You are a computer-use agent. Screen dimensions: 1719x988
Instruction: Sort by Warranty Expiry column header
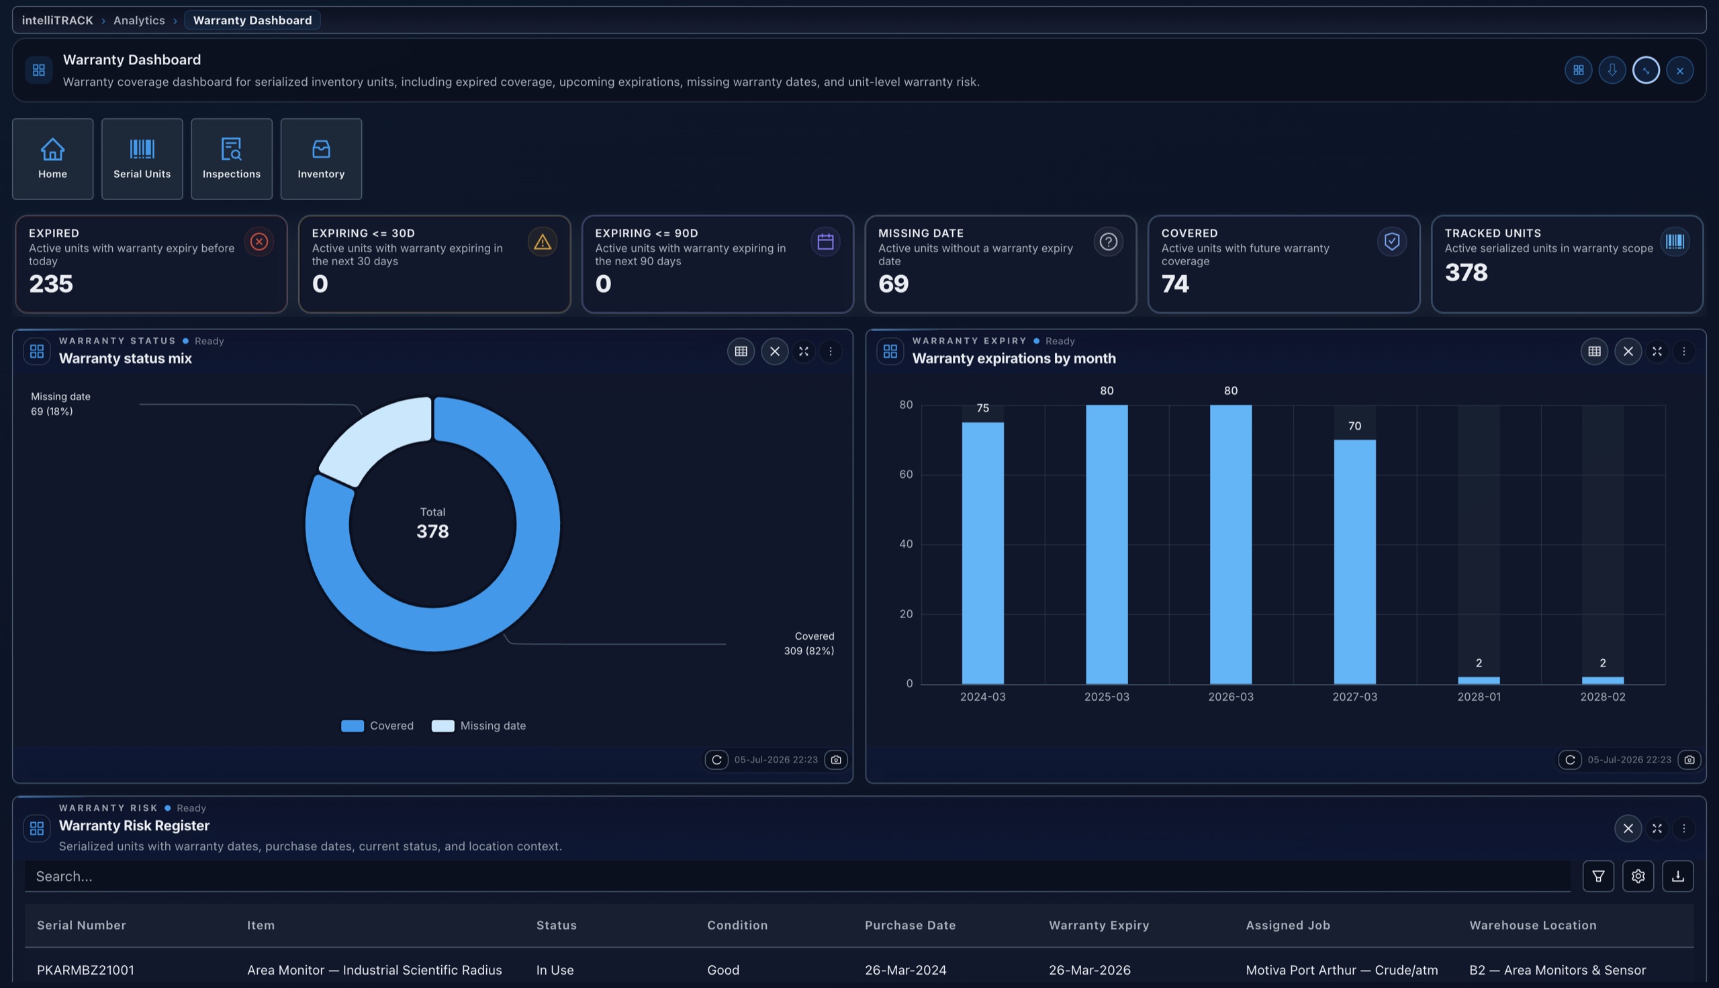(1099, 926)
